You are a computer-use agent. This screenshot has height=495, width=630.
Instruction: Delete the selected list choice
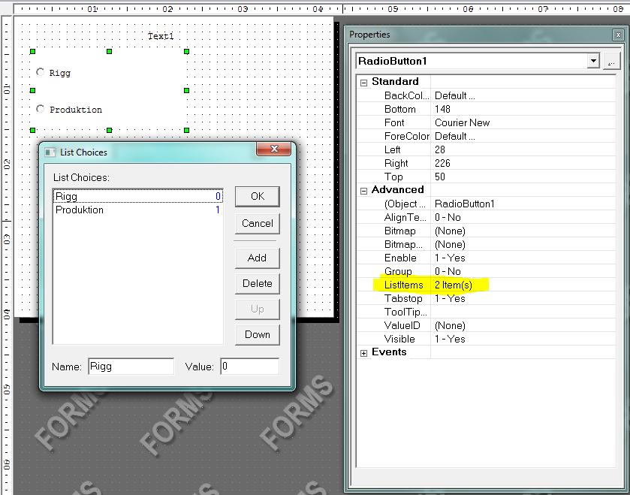point(257,284)
